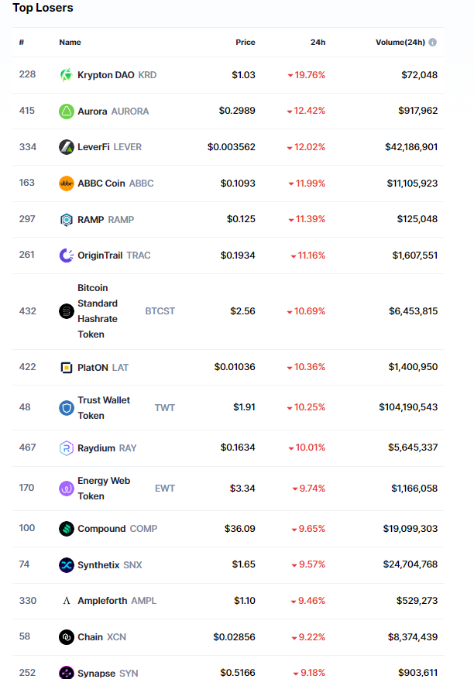Sort by the 24h column header
The image size is (474, 679).
click(318, 43)
